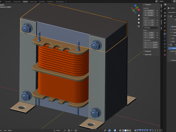This screenshot has height=132, width=176.
Task: Uncheck the Relative Offset checkbox
Action: [x=172, y=26]
